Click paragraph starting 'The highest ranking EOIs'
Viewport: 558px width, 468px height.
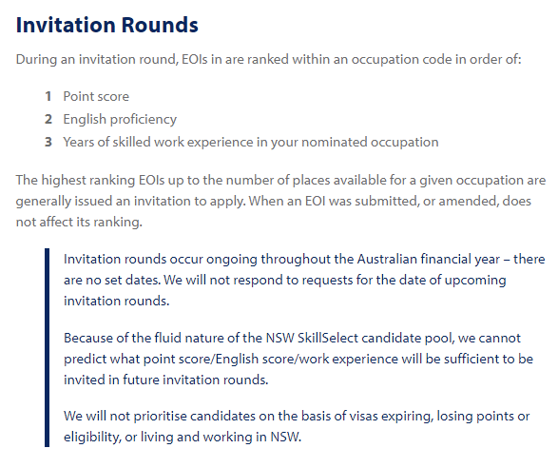pyautogui.click(x=280, y=201)
